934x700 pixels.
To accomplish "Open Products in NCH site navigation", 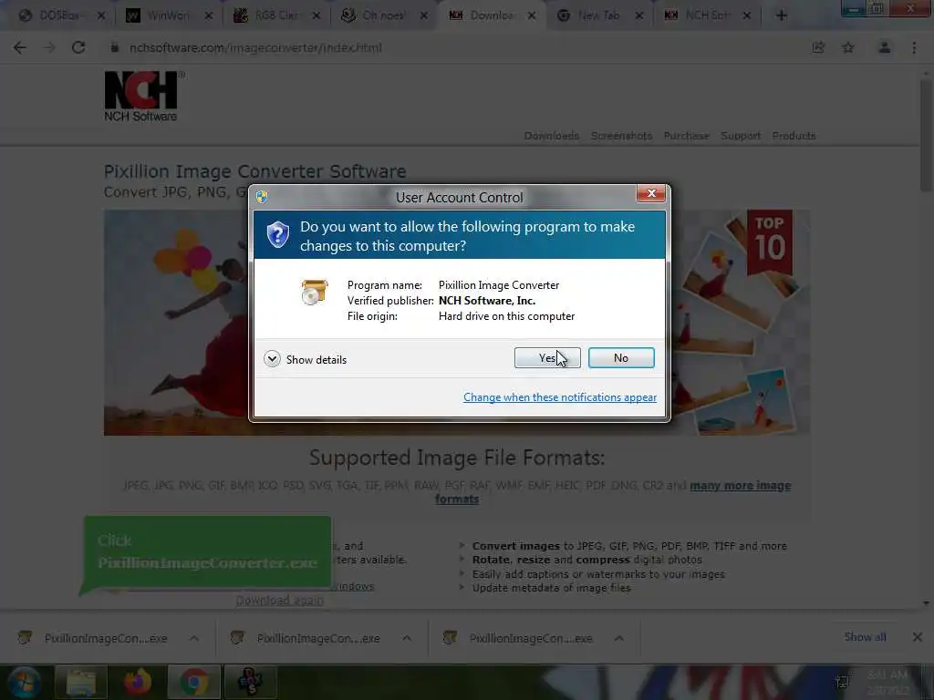I will (x=794, y=136).
